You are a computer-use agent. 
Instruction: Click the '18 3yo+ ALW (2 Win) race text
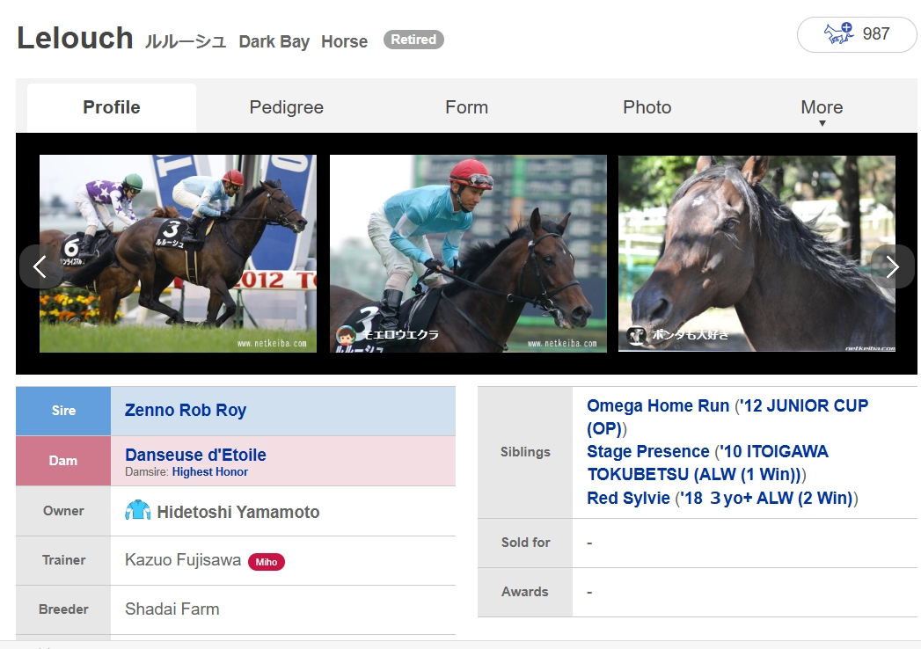pyautogui.click(x=766, y=498)
